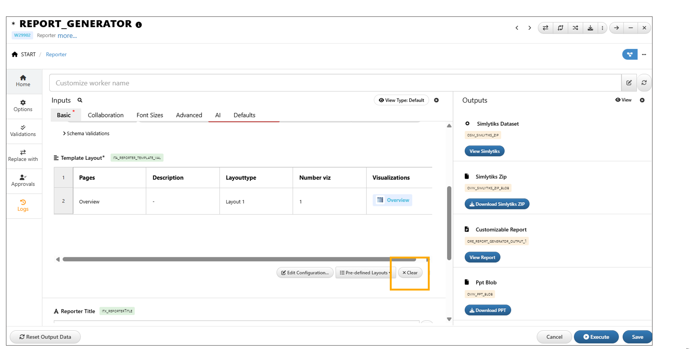Click the Customize worker name input field
698x349 pixels.
point(335,83)
